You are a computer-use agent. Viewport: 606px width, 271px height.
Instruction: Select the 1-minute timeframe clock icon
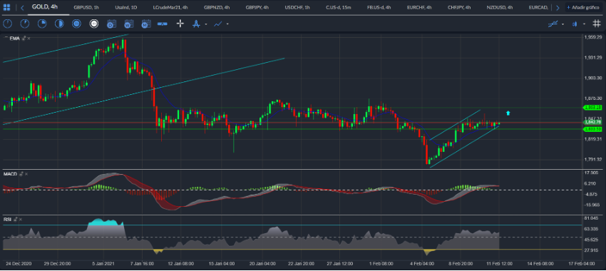coord(7,24)
